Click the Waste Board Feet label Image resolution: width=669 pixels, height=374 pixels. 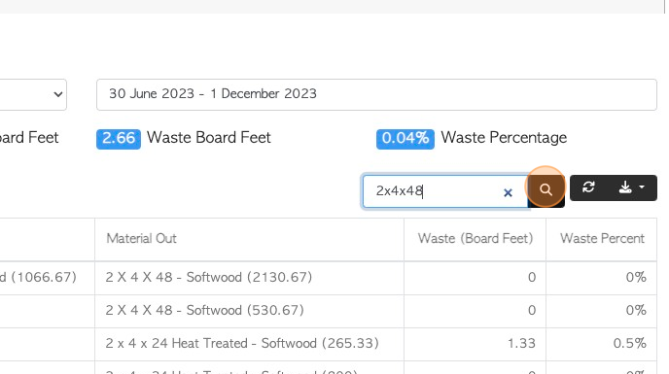209,138
